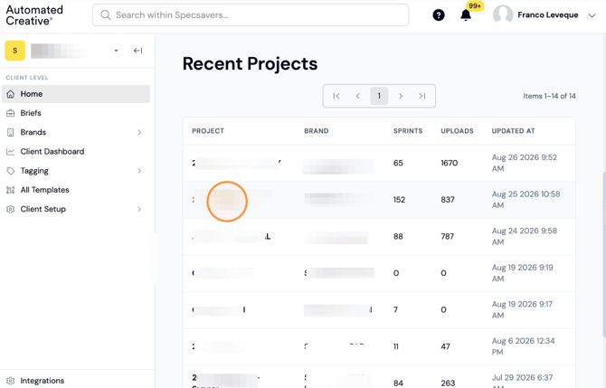This screenshot has height=388, width=606.
Task: Open All Templates in the sidebar
Action: tap(76, 190)
